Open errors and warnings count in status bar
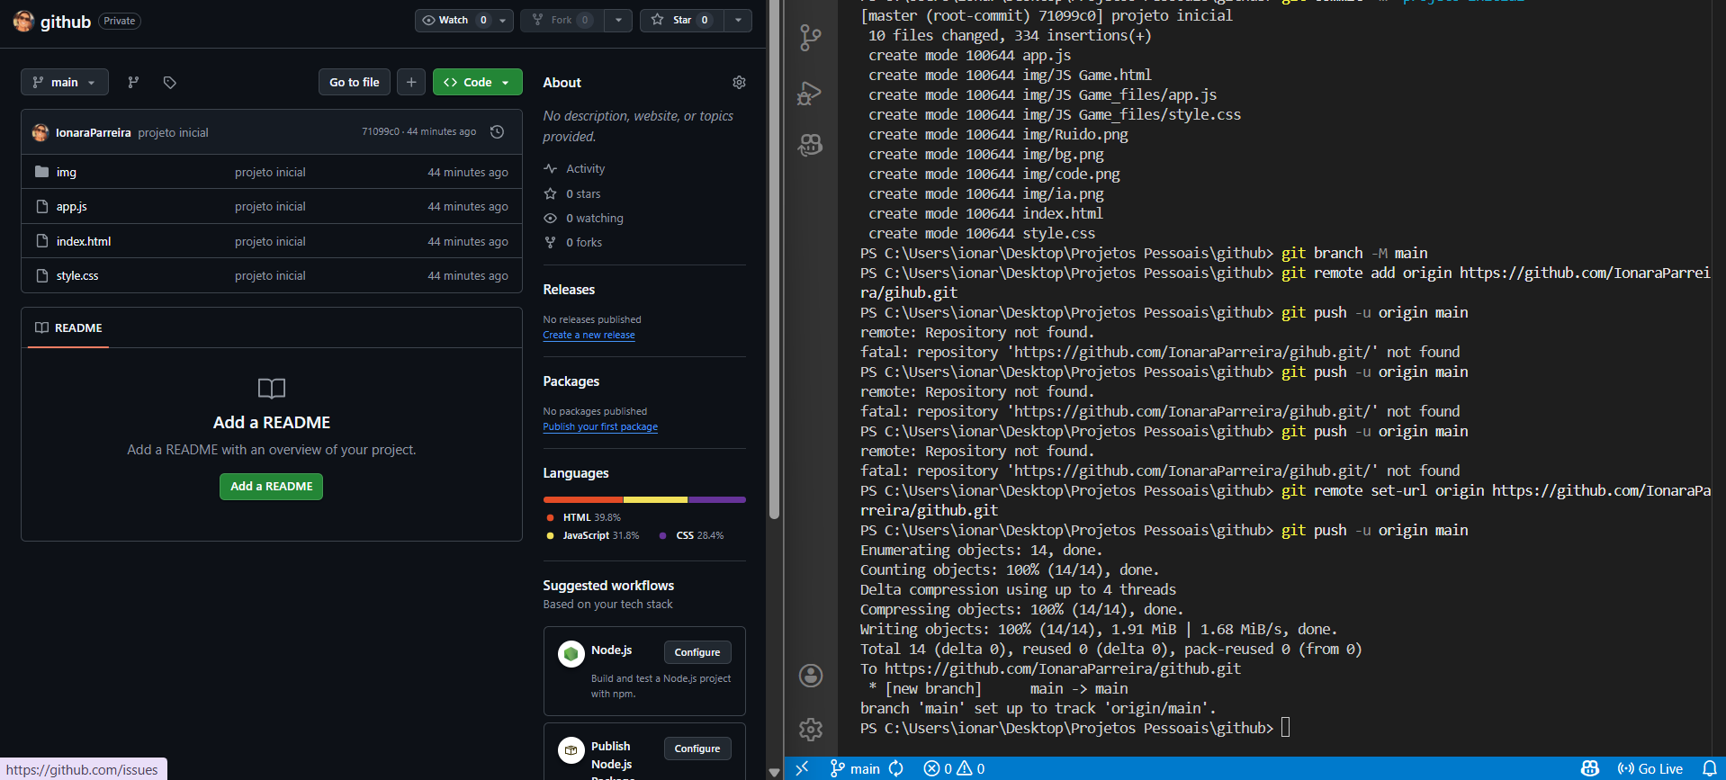 pyautogui.click(x=954, y=768)
